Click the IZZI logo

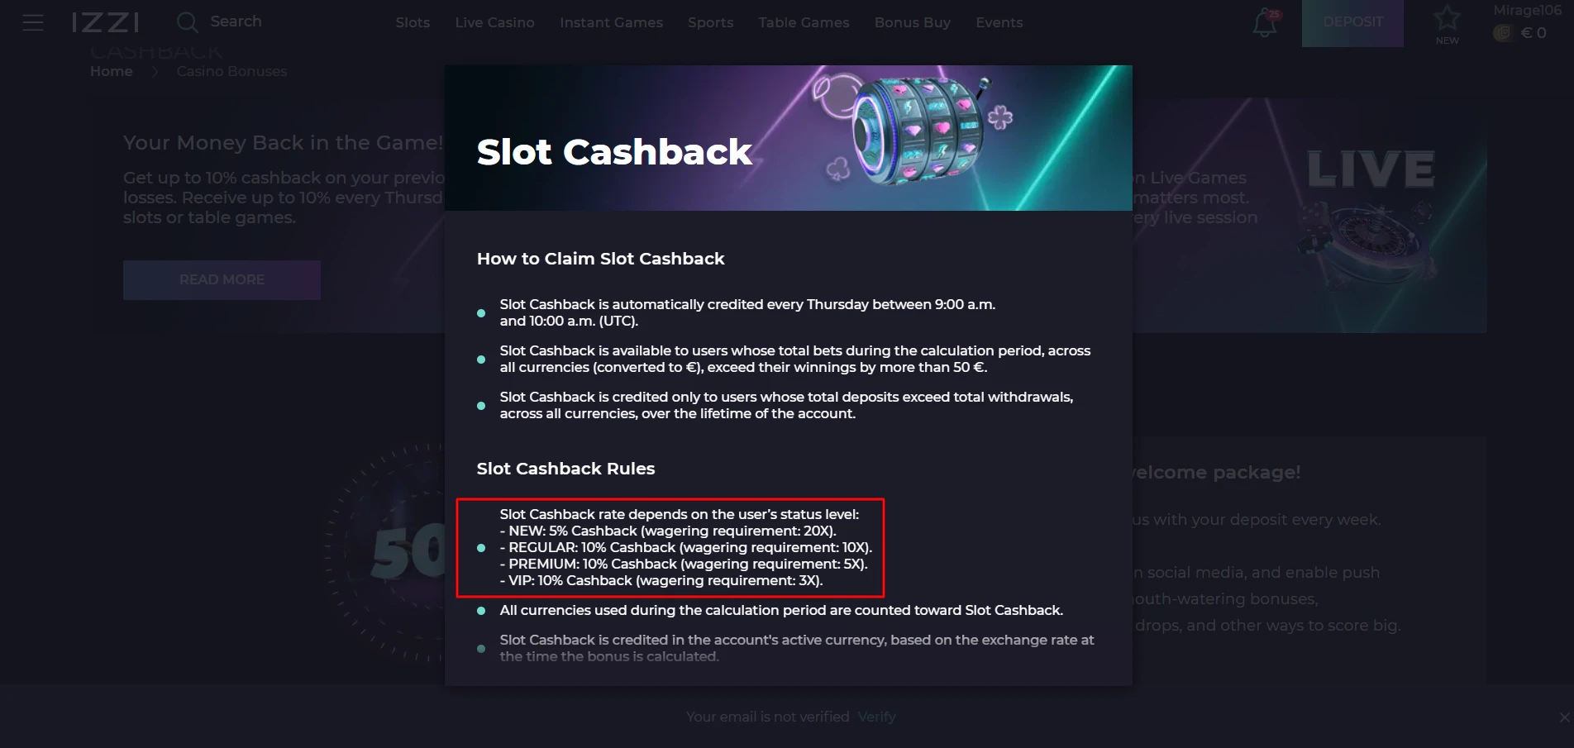[105, 22]
